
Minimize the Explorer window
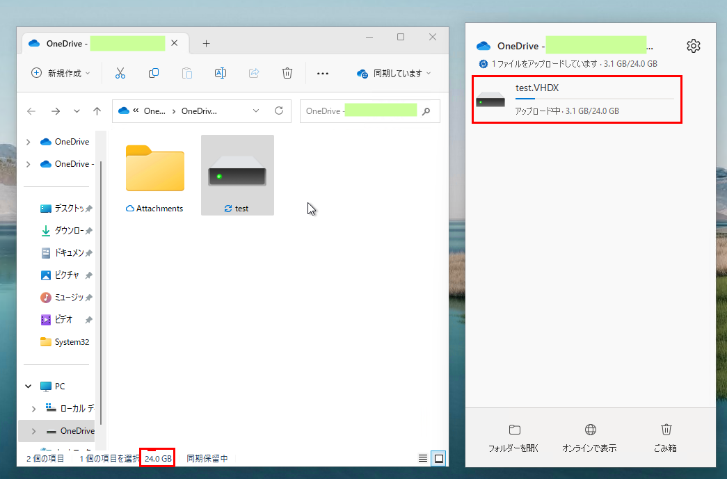[369, 37]
